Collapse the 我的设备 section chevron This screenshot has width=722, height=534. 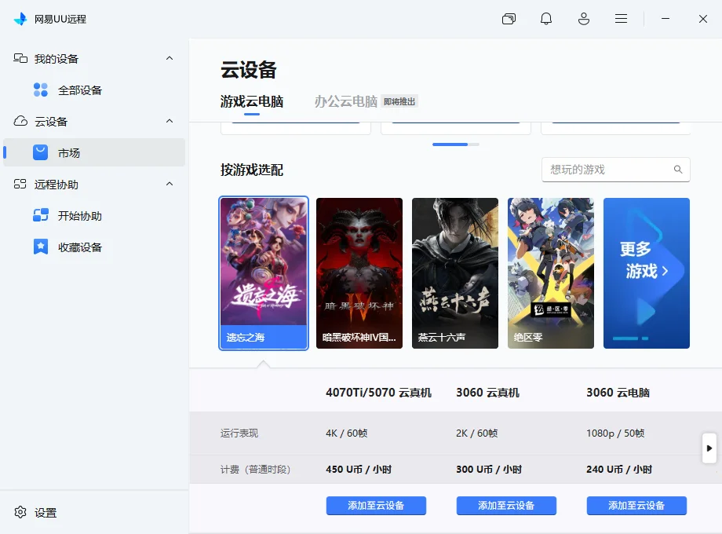pyautogui.click(x=170, y=58)
